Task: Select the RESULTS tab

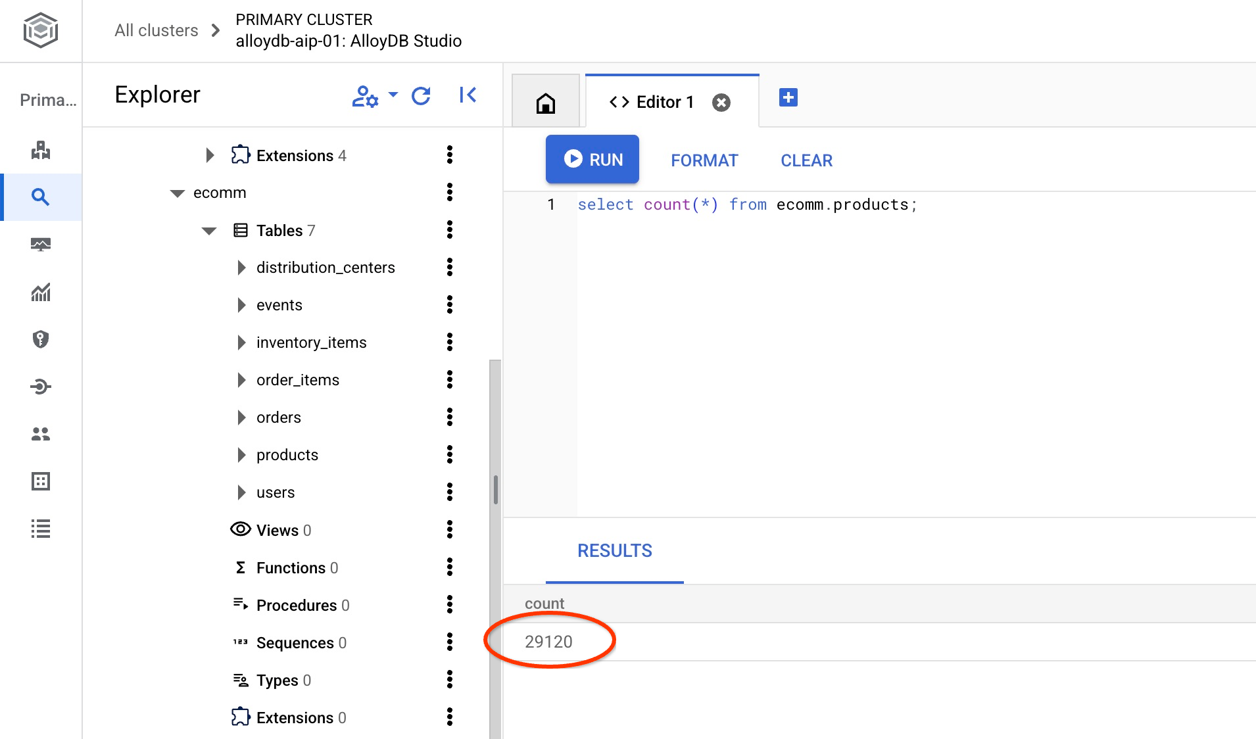Action: [x=614, y=551]
